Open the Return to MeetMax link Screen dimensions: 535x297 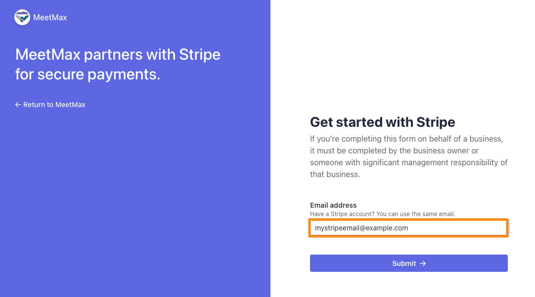click(54, 105)
